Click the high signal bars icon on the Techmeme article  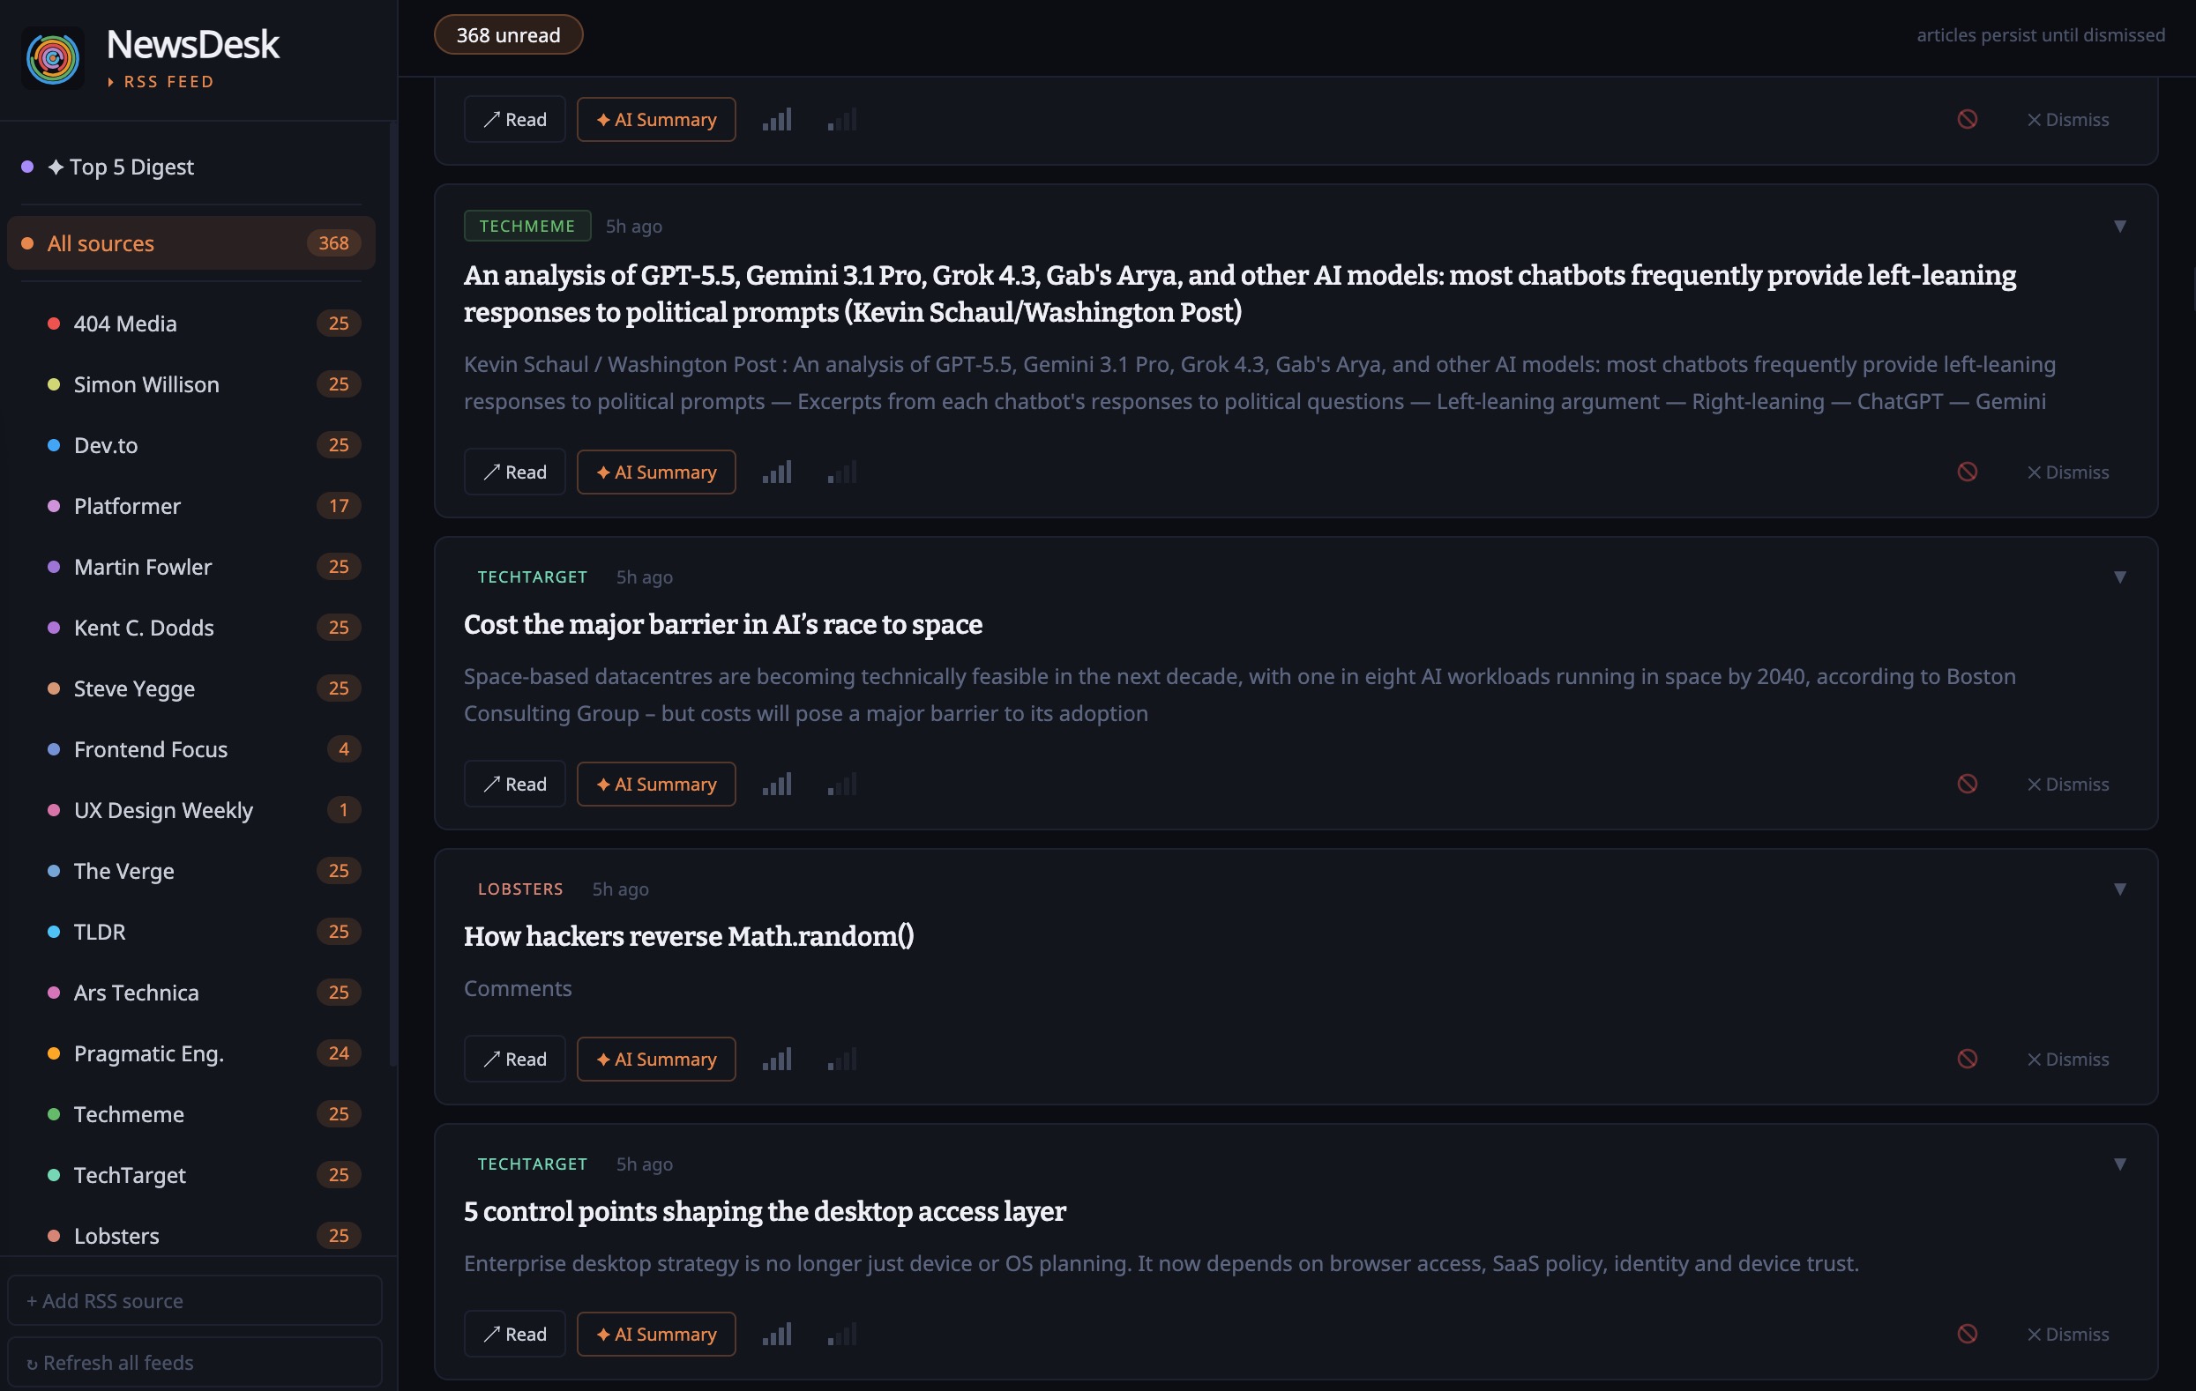(777, 472)
